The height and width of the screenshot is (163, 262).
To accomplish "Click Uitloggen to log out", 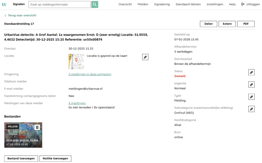I will [x=250, y=4].
